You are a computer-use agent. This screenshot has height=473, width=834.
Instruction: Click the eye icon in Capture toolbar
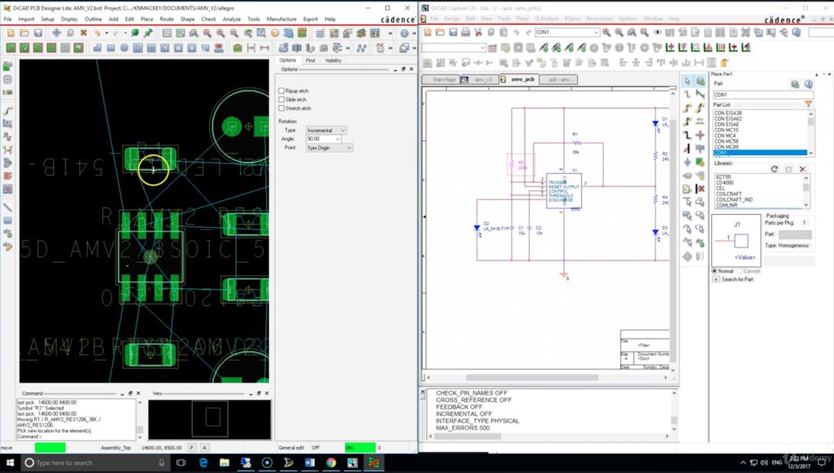[657, 33]
